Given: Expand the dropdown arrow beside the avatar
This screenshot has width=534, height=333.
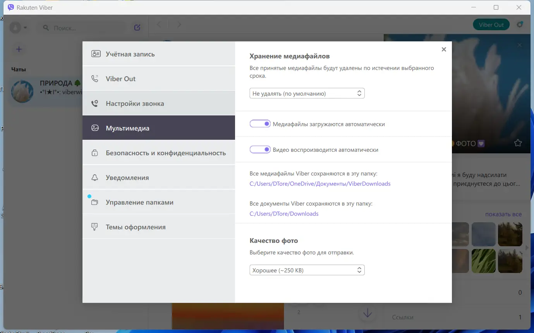Looking at the screenshot, I should point(25,27).
